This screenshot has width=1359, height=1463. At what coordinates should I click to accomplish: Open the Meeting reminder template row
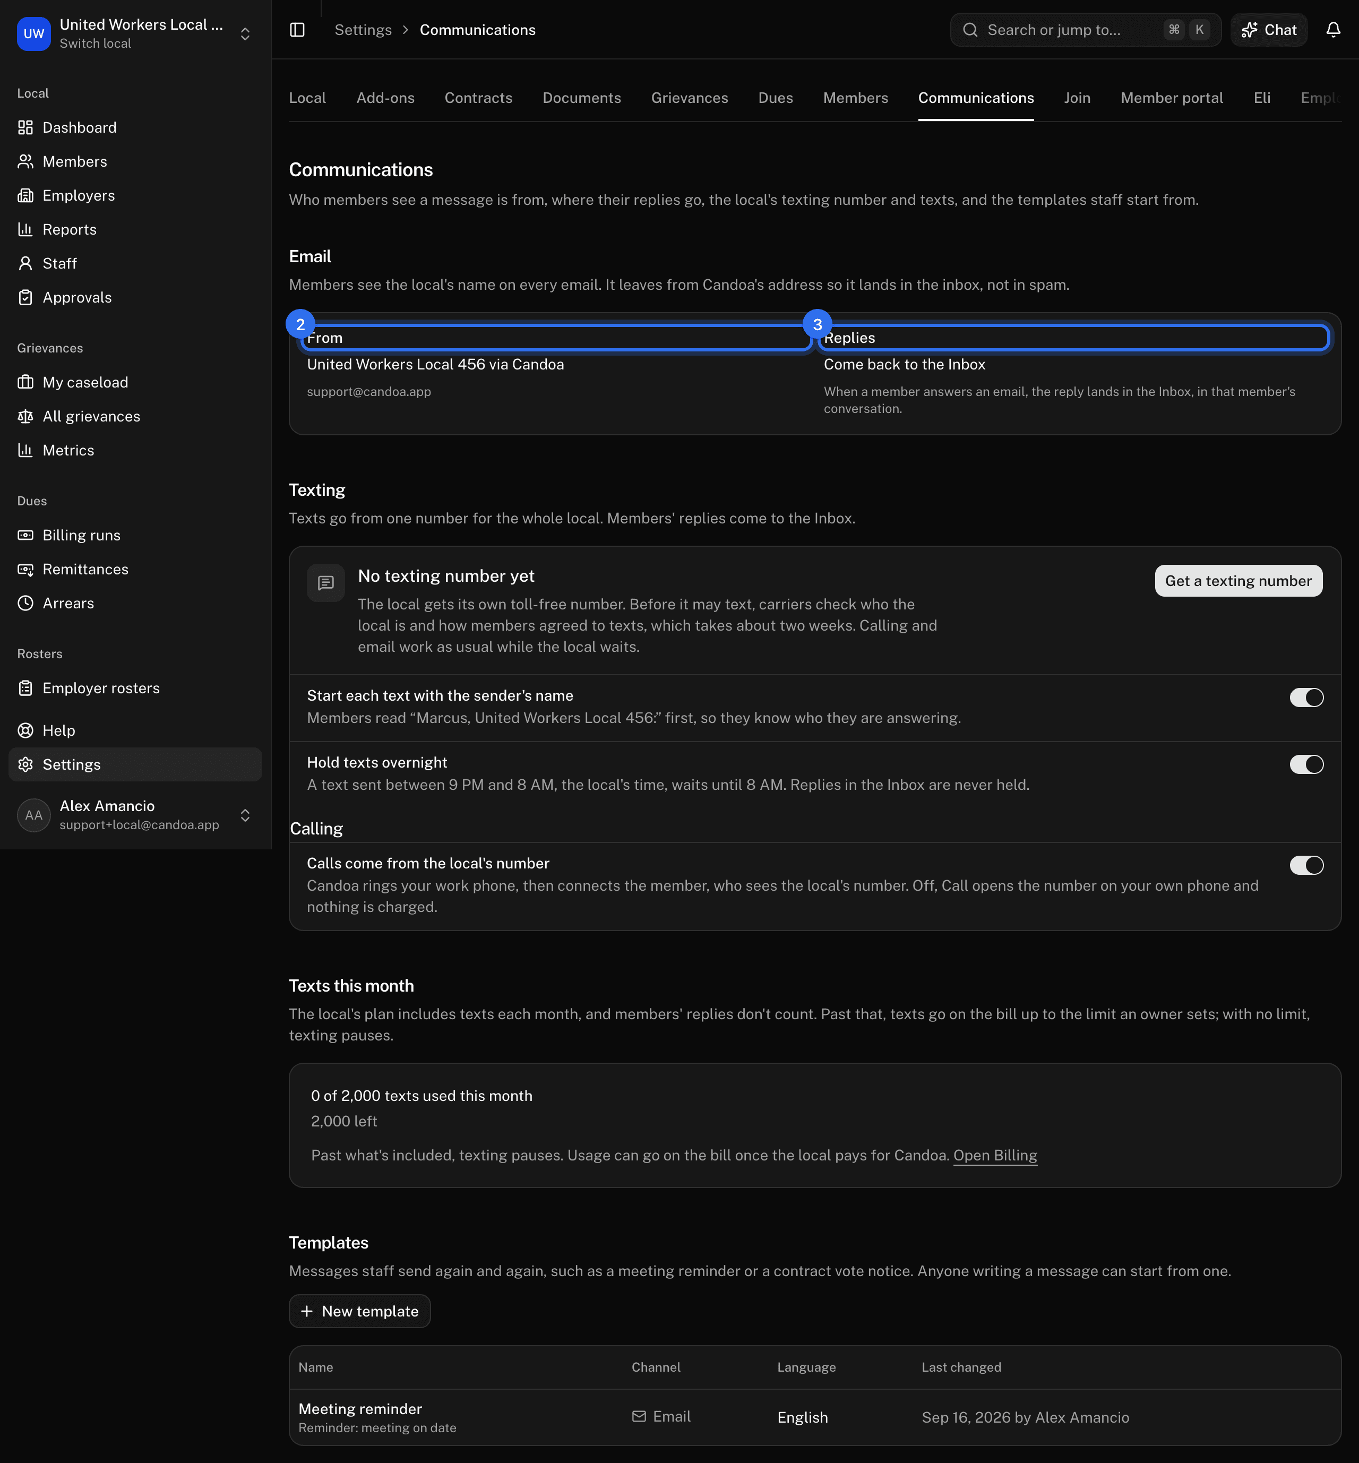[x=815, y=1417]
